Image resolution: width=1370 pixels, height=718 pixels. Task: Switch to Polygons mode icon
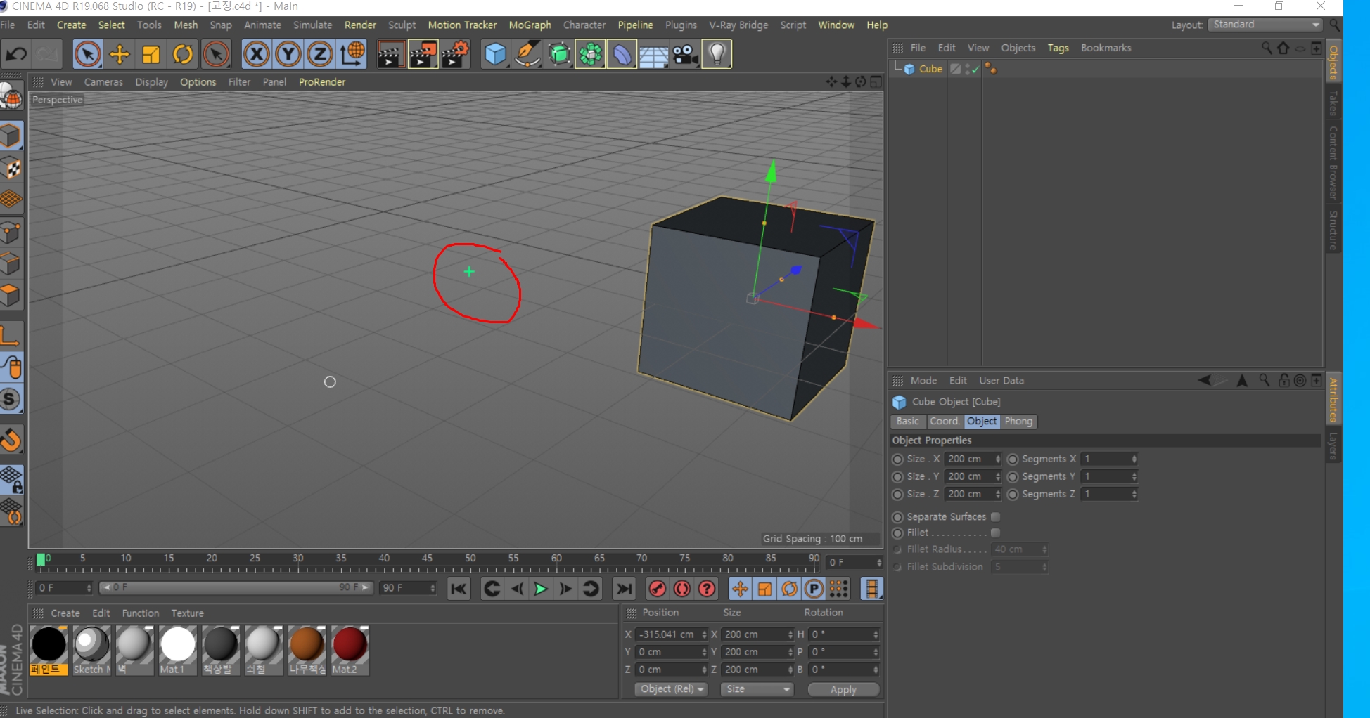click(x=11, y=296)
